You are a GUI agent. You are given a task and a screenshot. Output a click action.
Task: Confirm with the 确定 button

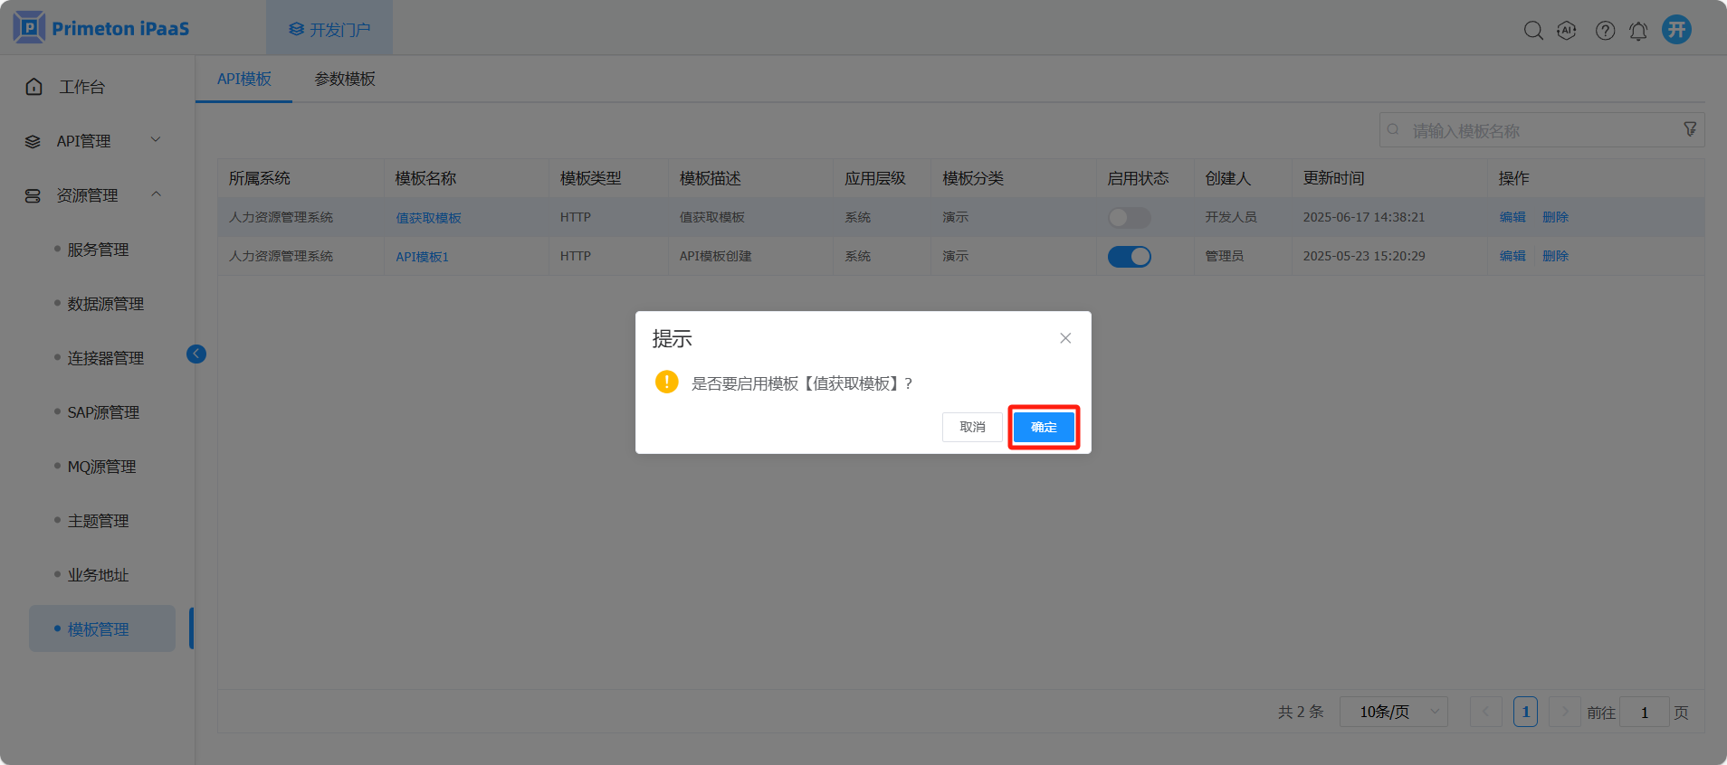coord(1044,427)
